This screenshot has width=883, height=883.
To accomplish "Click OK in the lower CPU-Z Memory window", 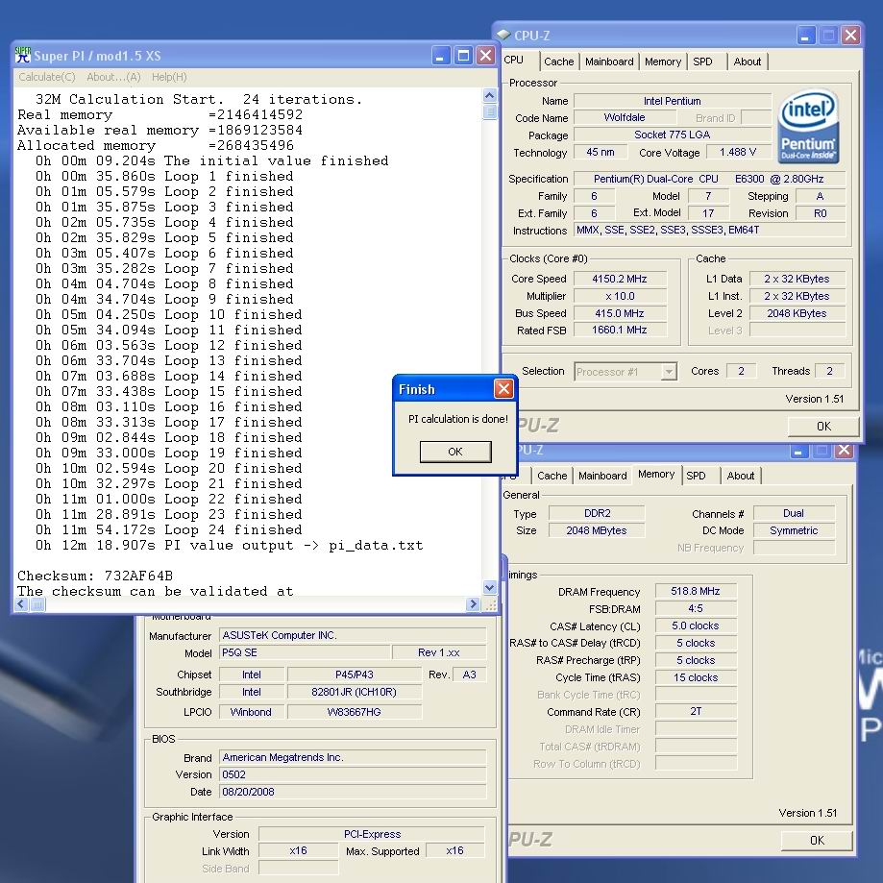I will (x=817, y=840).
